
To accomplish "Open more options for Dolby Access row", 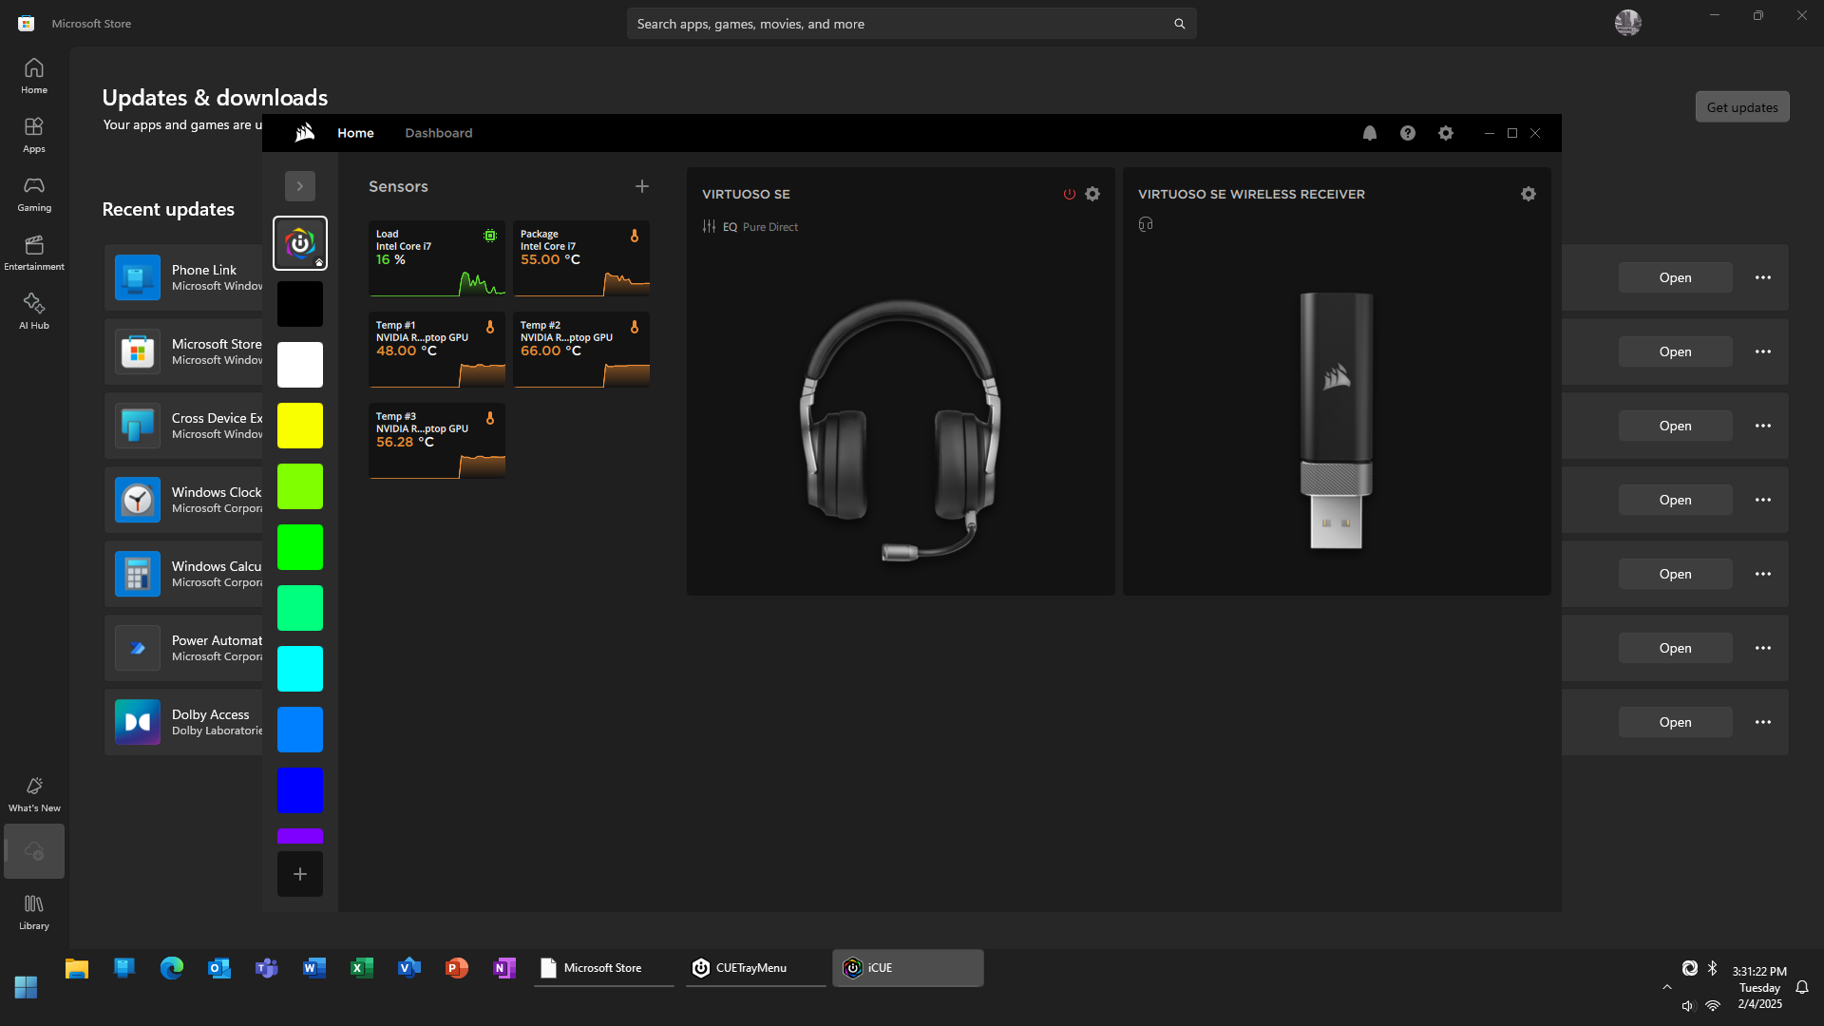I will pyautogui.click(x=1763, y=722).
